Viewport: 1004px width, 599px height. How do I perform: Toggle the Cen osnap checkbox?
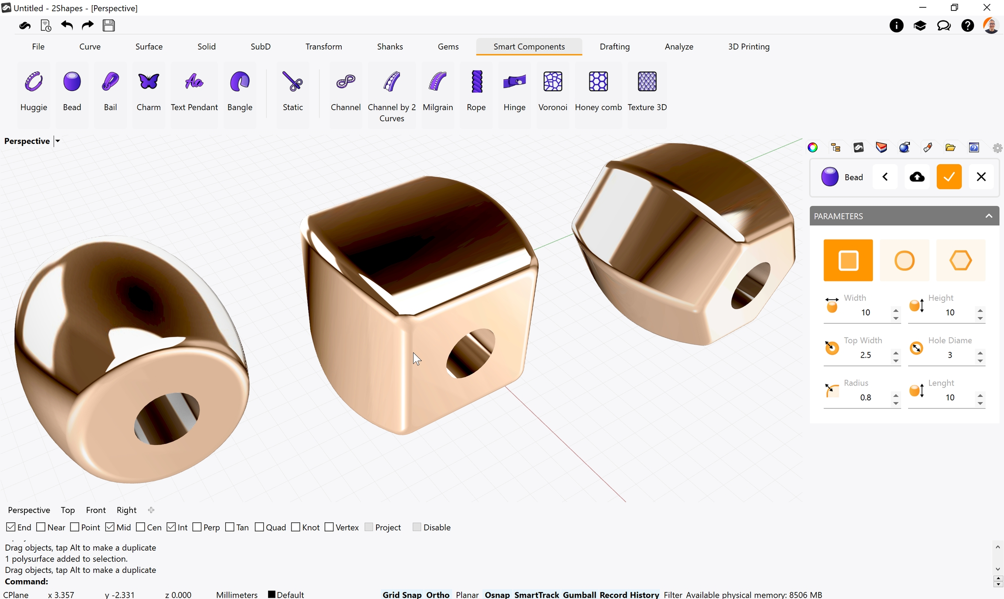pyautogui.click(x=140, y=527)
